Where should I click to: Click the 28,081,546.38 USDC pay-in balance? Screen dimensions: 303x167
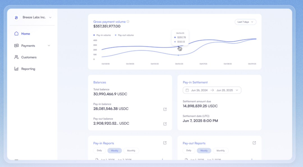(x=111, y=109)
